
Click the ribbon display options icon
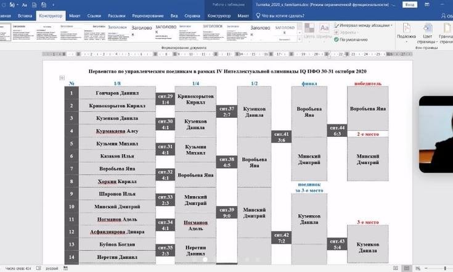point(427,4)
